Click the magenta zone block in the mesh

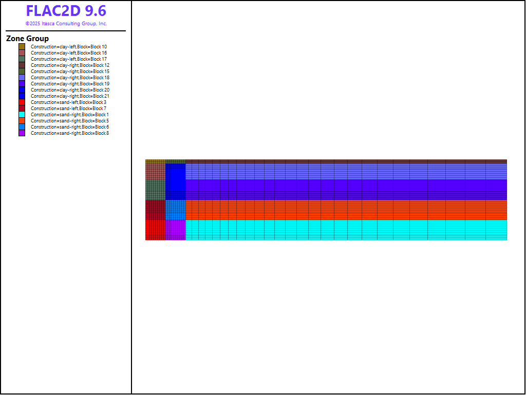click(x=175, y=230)
